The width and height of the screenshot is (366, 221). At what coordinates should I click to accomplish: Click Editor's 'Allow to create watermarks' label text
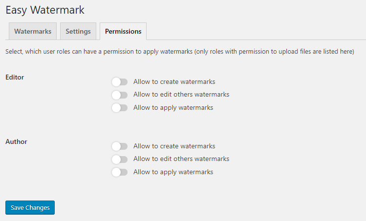174,82
